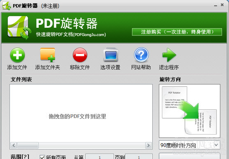Open Options Settings with the monitor icon
Screen dimensions: 229x159
111,55
